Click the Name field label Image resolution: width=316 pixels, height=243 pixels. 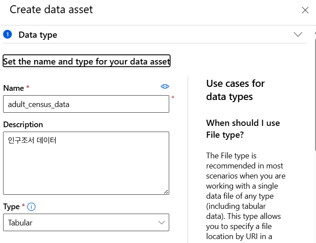click(14, 88)
